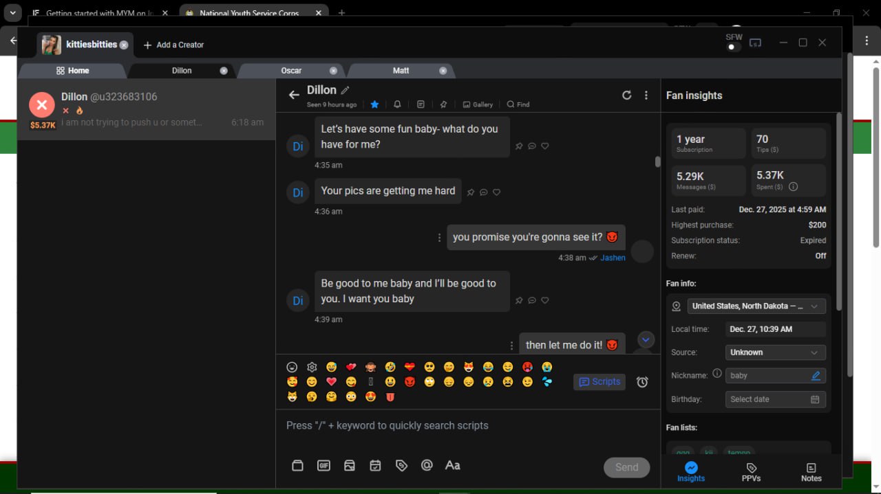
Task: Set a price with the tag icon
Action: pos(401,466)
